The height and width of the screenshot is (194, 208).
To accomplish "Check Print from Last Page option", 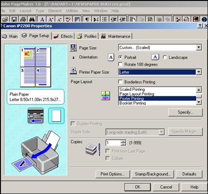I will point(108,151).
